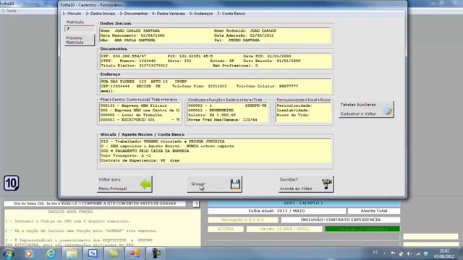Open the 5- Endereços menu
Screen dimensions: 463x260
[201, 14]
